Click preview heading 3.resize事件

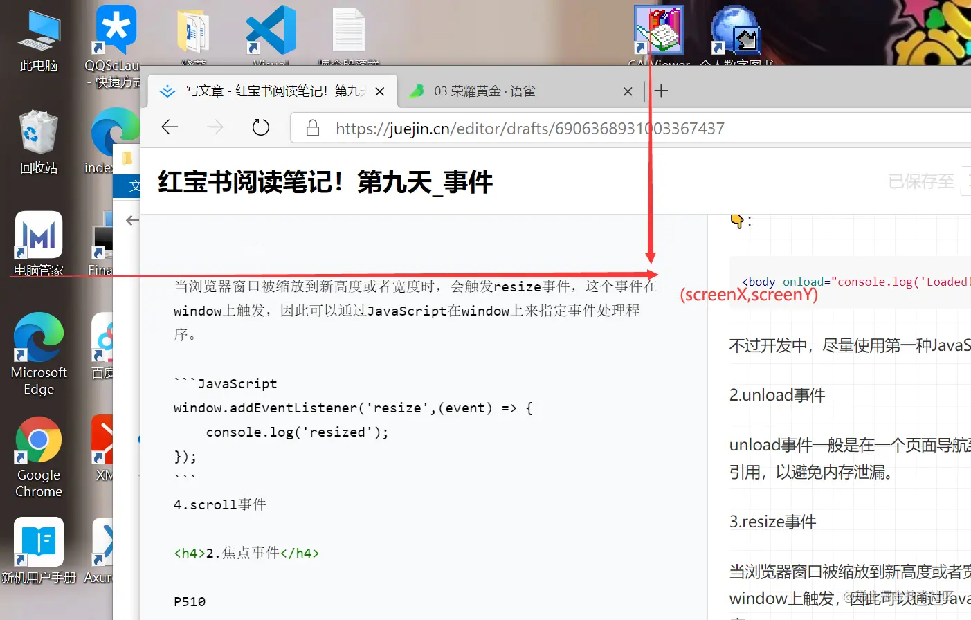pos(772,522)
